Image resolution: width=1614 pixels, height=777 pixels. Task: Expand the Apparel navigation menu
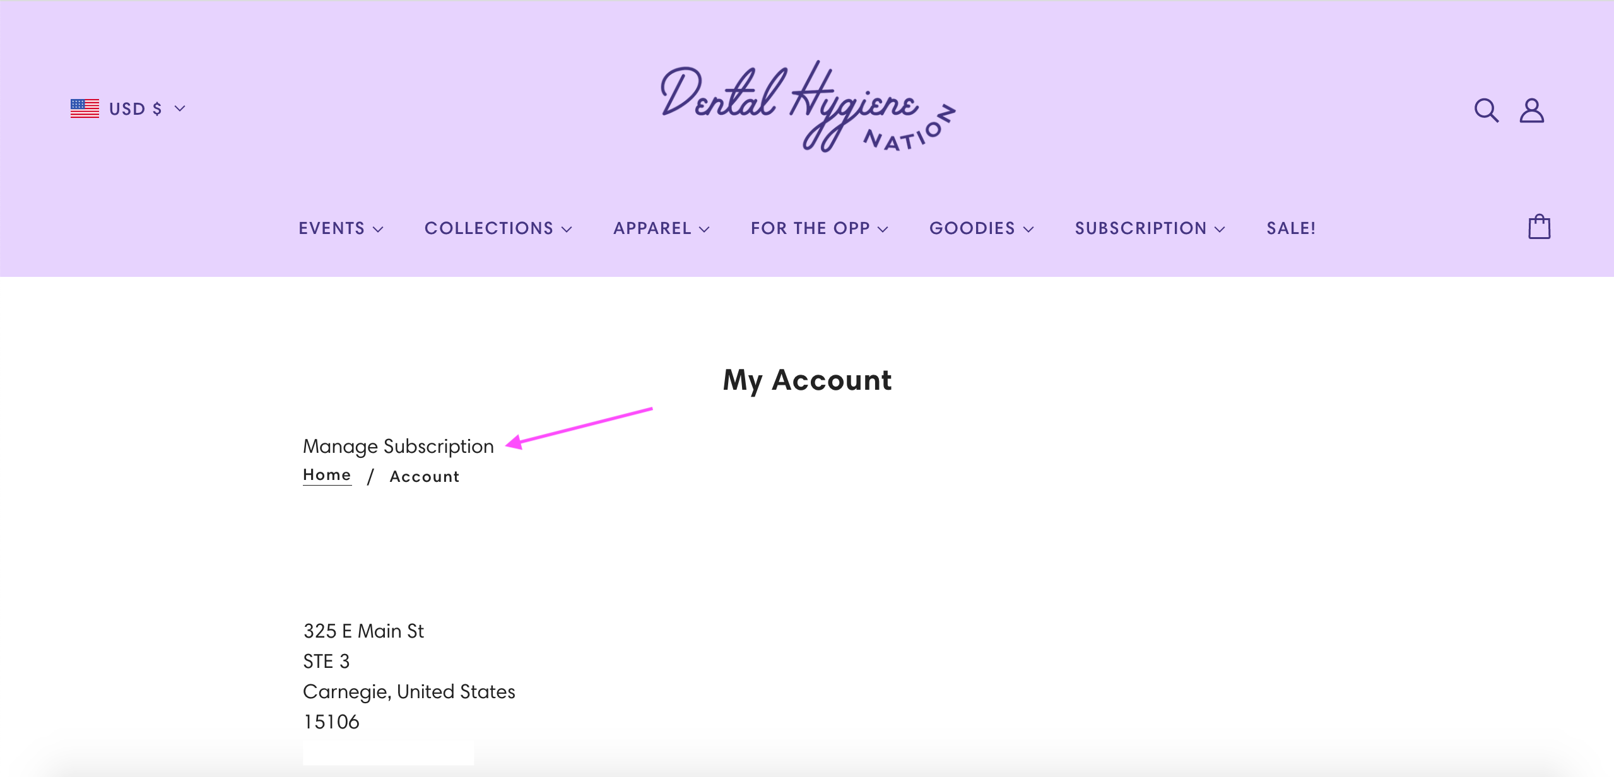661,228
